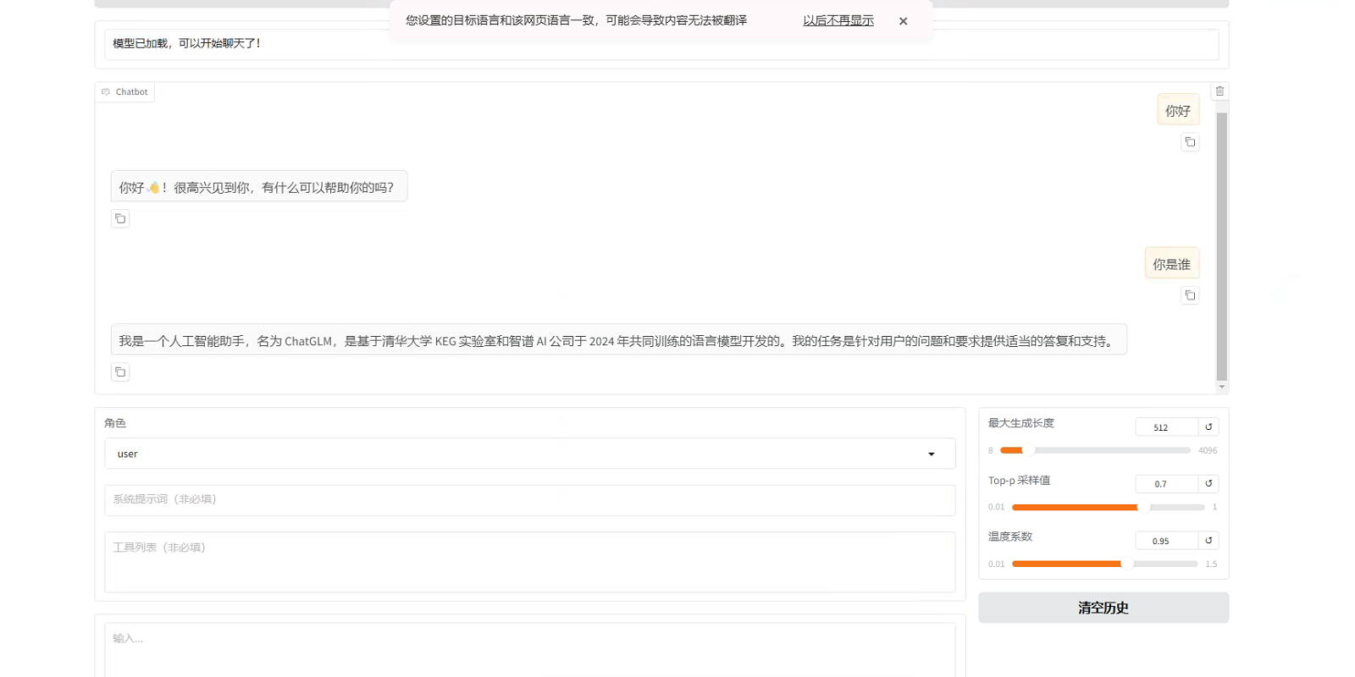Focus the 系统提示词 input field

tap(529, 500)
